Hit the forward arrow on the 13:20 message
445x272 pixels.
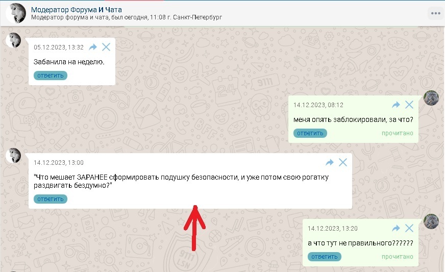click(x=396, y=228)
